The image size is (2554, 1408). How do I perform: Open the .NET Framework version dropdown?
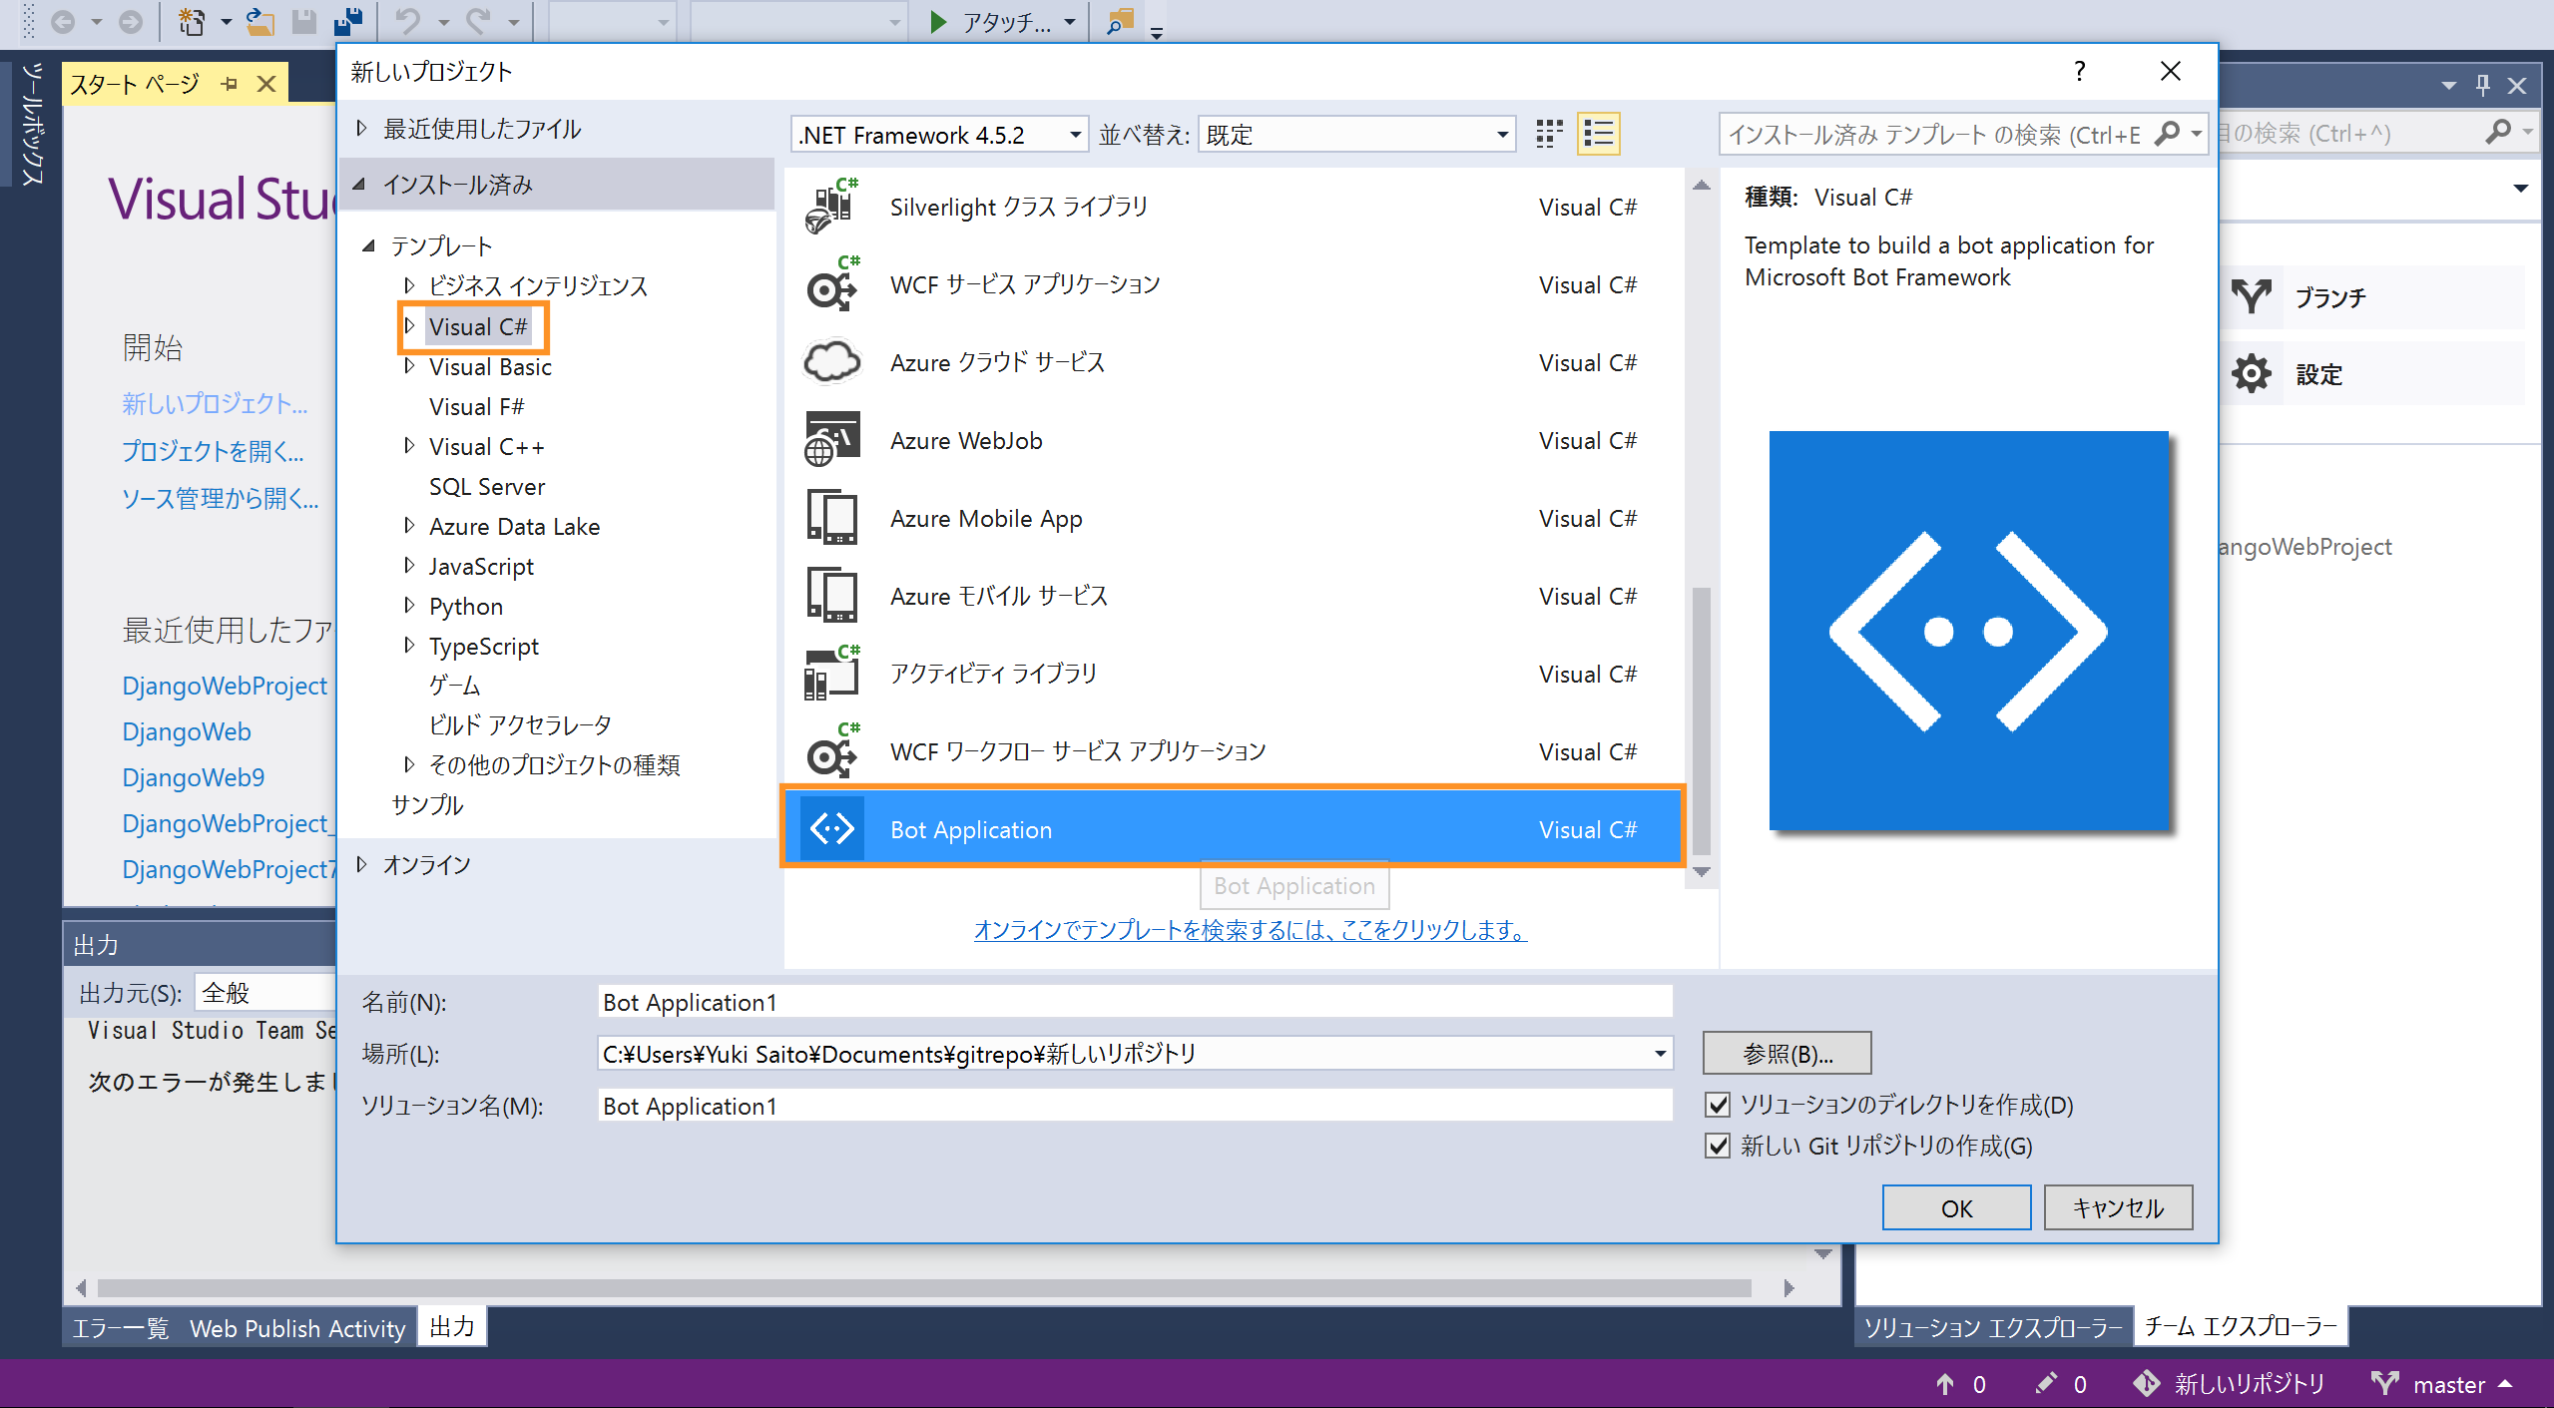1075,135
